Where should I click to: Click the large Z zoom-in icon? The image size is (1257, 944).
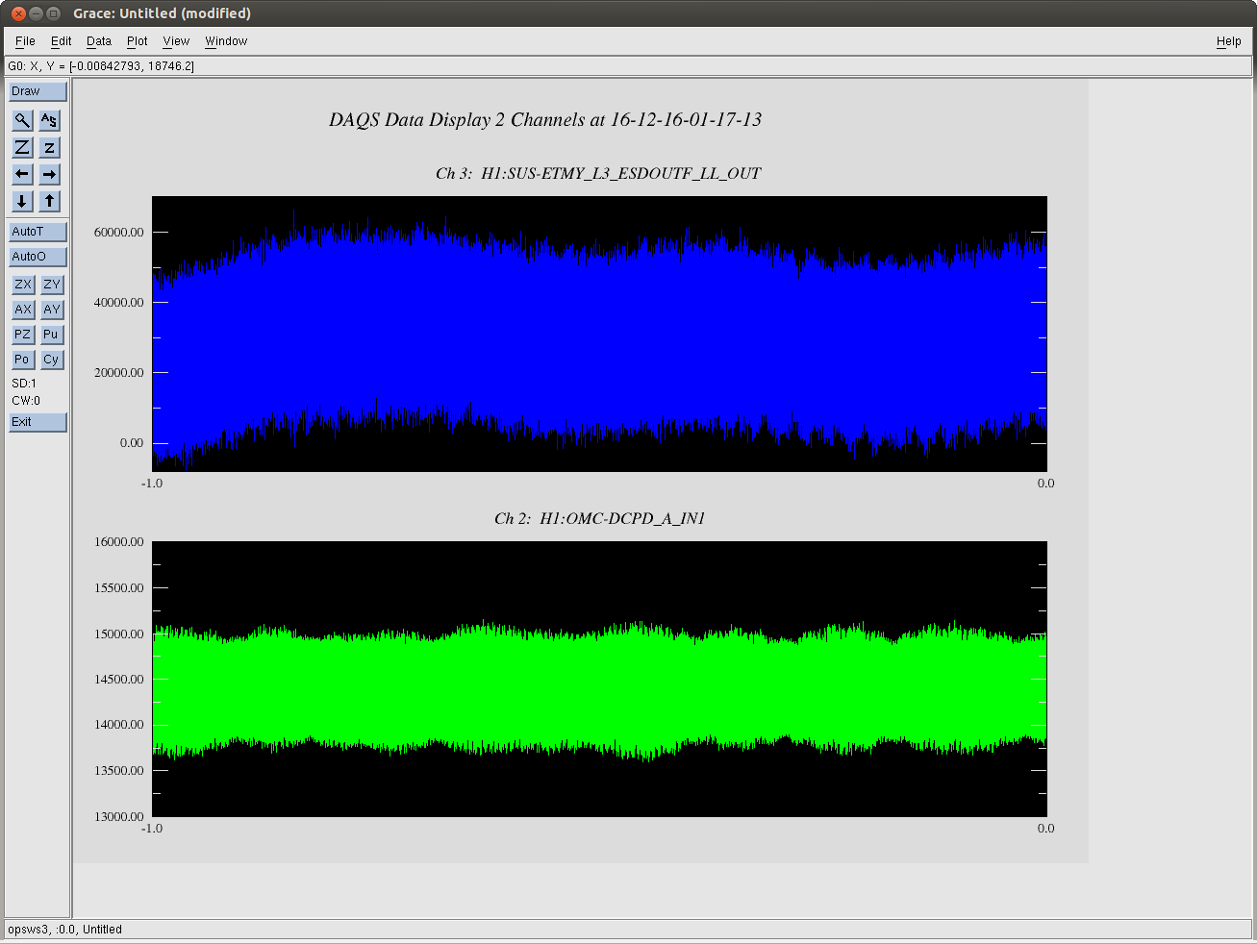pyautogui.click(x=22, y=147)
